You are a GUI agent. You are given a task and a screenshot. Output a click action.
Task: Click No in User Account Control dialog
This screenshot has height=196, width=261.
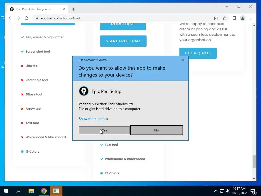156,130
